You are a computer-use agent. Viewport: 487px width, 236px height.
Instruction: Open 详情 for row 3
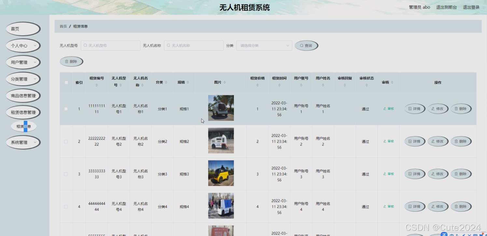tap(415, 174)
